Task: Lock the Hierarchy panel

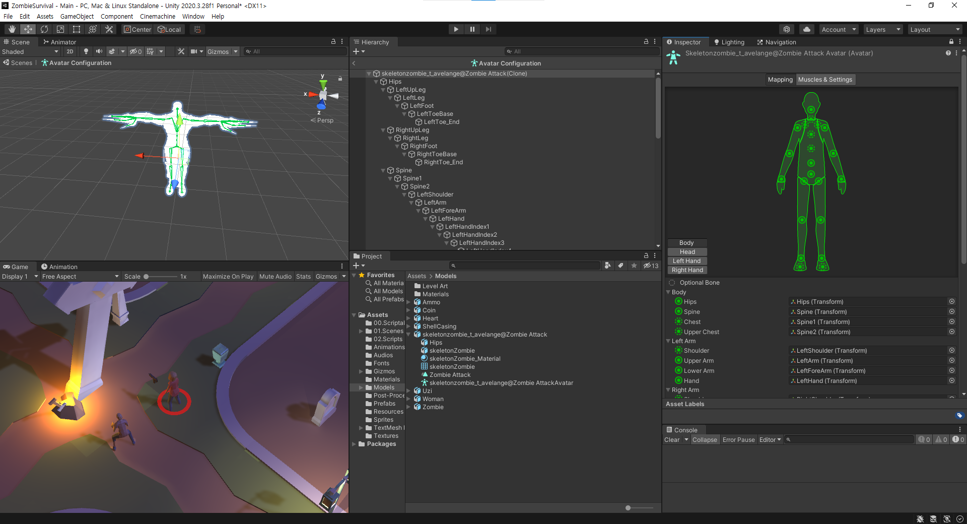Action: 646,42
